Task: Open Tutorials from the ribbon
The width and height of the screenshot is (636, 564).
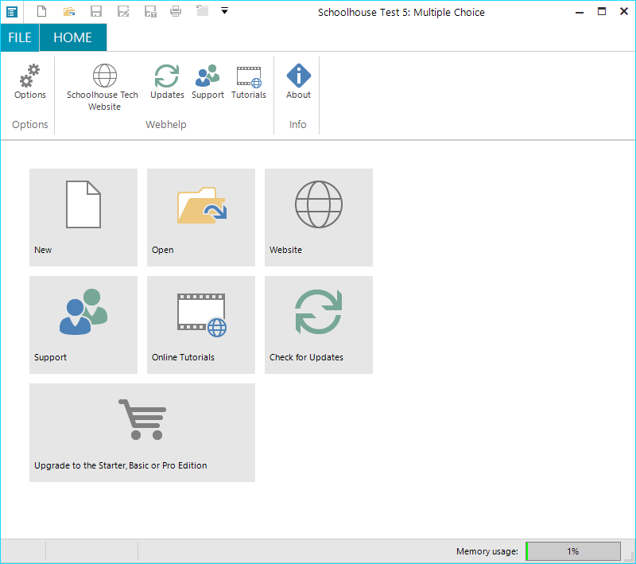Action: point(249,82)
